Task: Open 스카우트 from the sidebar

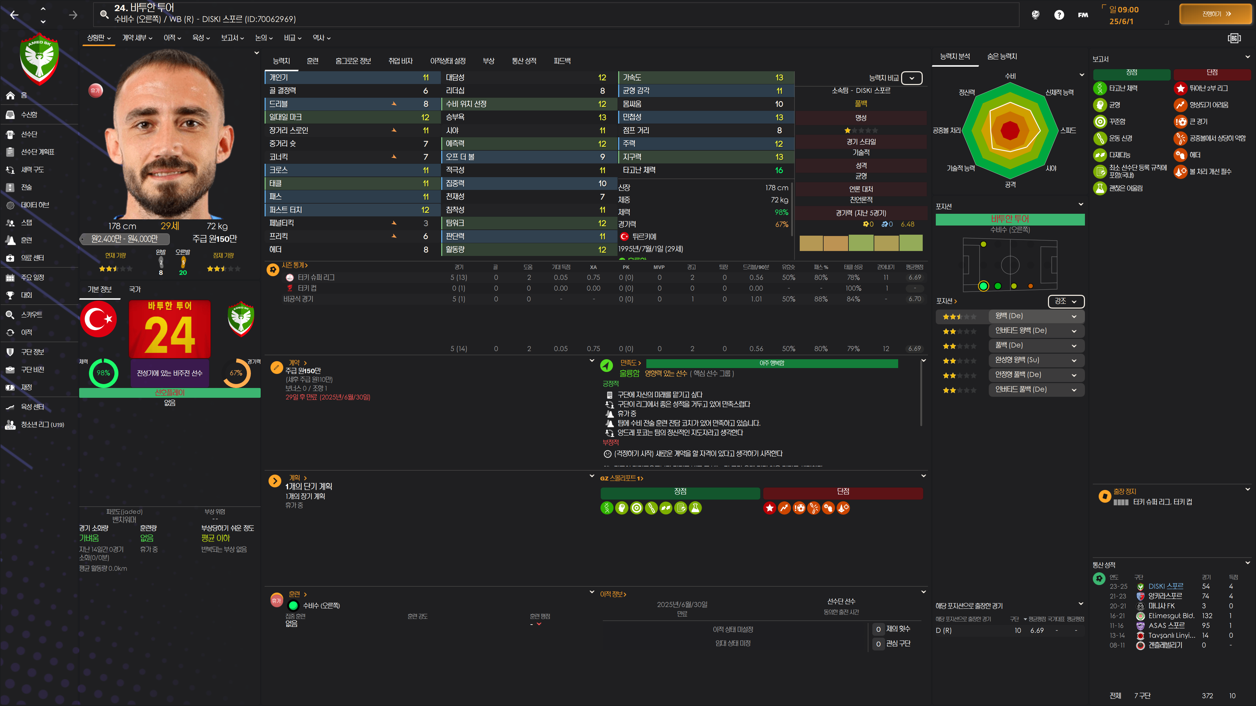Action: (x=31, y=315)
